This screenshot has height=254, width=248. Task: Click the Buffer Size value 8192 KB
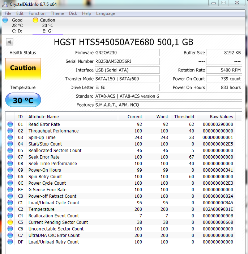224,53
